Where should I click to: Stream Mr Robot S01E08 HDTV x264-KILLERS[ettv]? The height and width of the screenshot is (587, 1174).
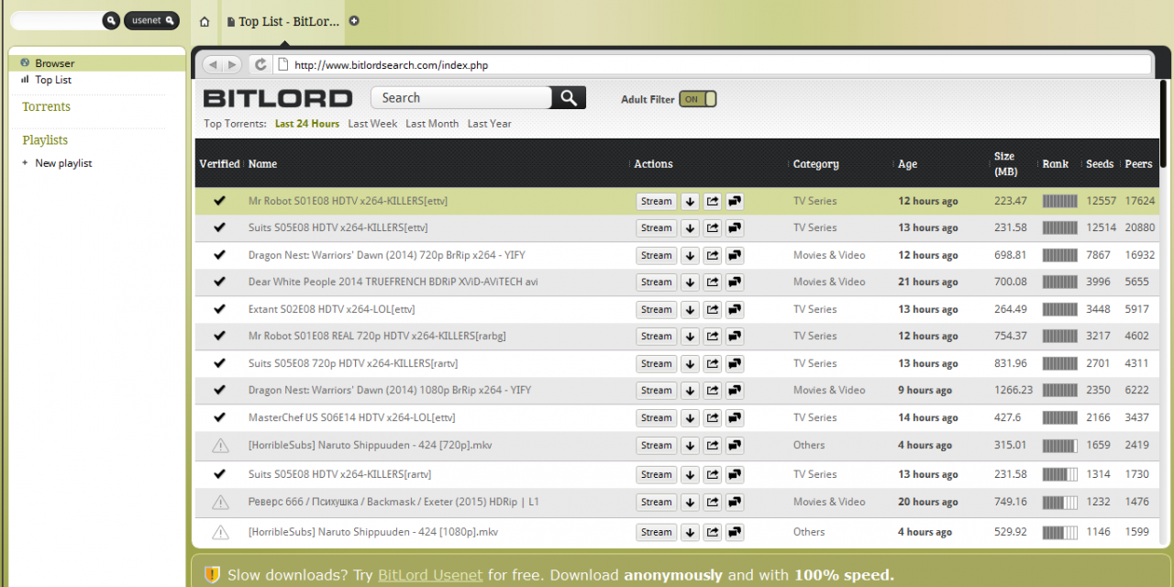(x=657, y=202)
